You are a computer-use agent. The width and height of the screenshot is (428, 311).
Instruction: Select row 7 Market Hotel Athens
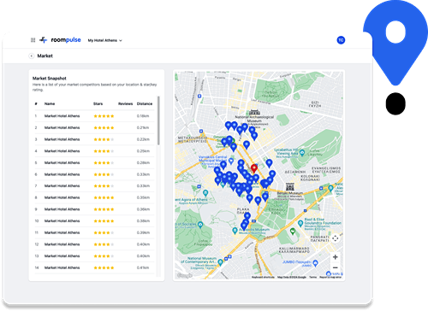pyautogui.click(x=94, y=185)
